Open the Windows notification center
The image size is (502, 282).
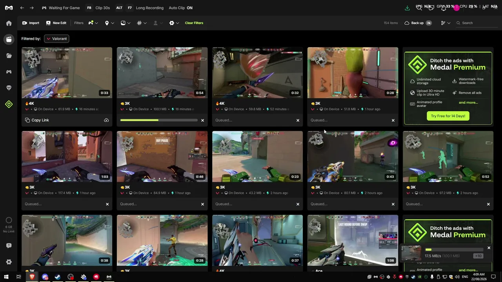493,277
